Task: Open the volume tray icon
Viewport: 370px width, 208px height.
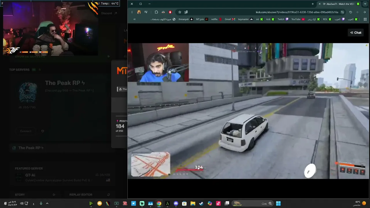Action: 22,203
